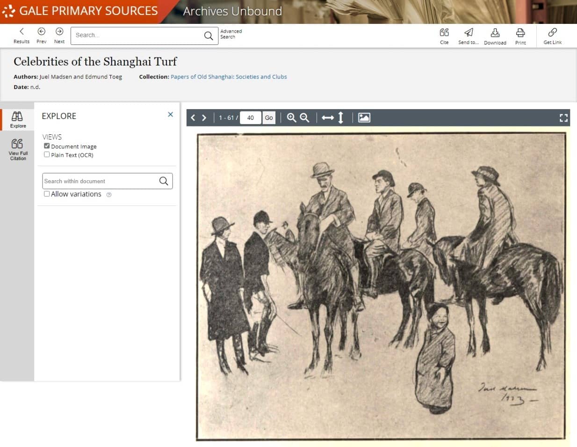Open the Send to options

[469, 36]
